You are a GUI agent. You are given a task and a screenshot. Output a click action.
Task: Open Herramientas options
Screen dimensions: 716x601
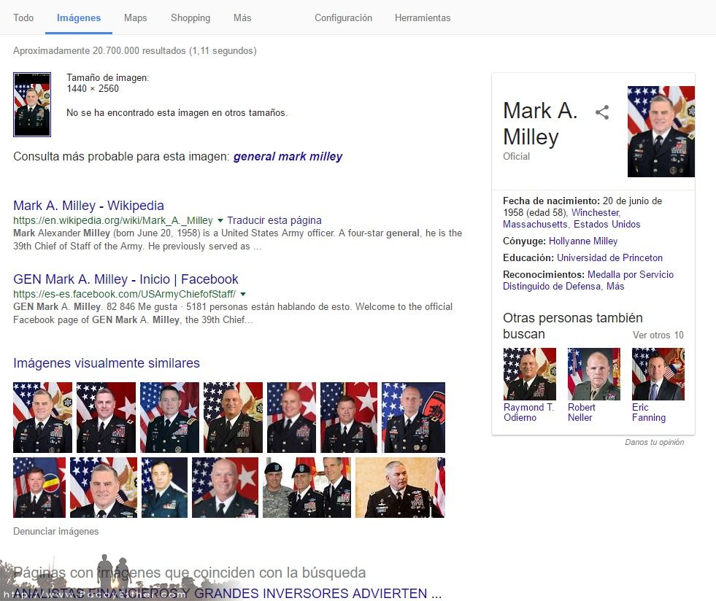(423, 18)
